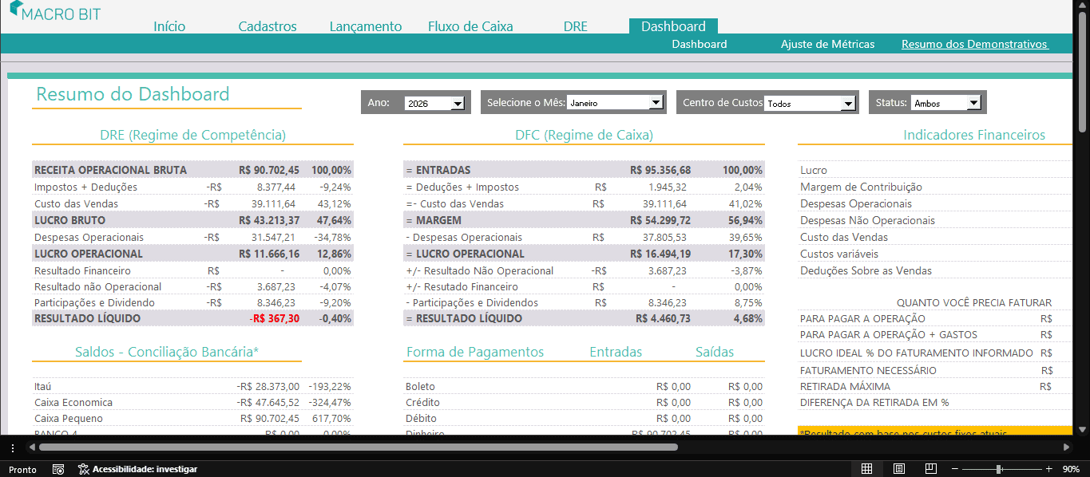Image resolution: width=1090 pixels, height=477 pixels.
Task: Click the vertical scrollbar thumb
Action: 1083,73
